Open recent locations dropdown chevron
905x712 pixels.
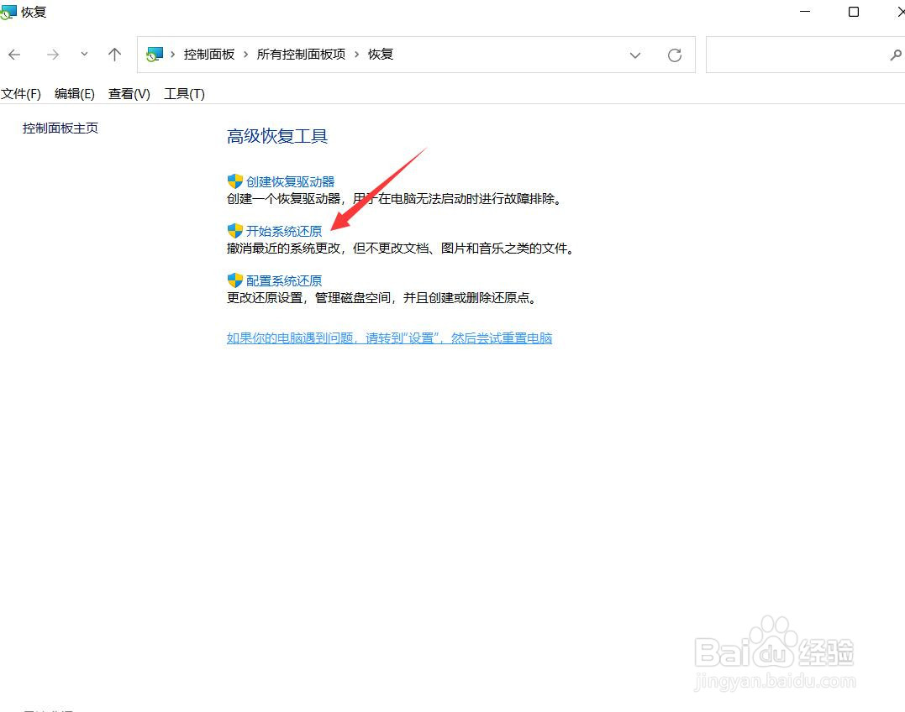click(x=84, y=55)
